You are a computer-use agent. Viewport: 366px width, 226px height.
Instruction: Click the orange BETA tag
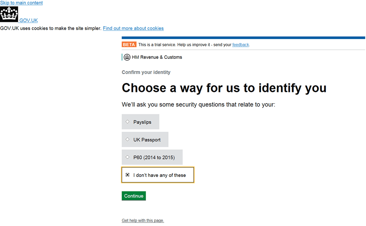point(129,44)
